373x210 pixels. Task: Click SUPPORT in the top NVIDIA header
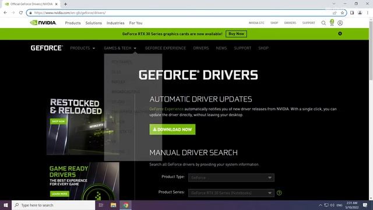[x=308, y=23]
